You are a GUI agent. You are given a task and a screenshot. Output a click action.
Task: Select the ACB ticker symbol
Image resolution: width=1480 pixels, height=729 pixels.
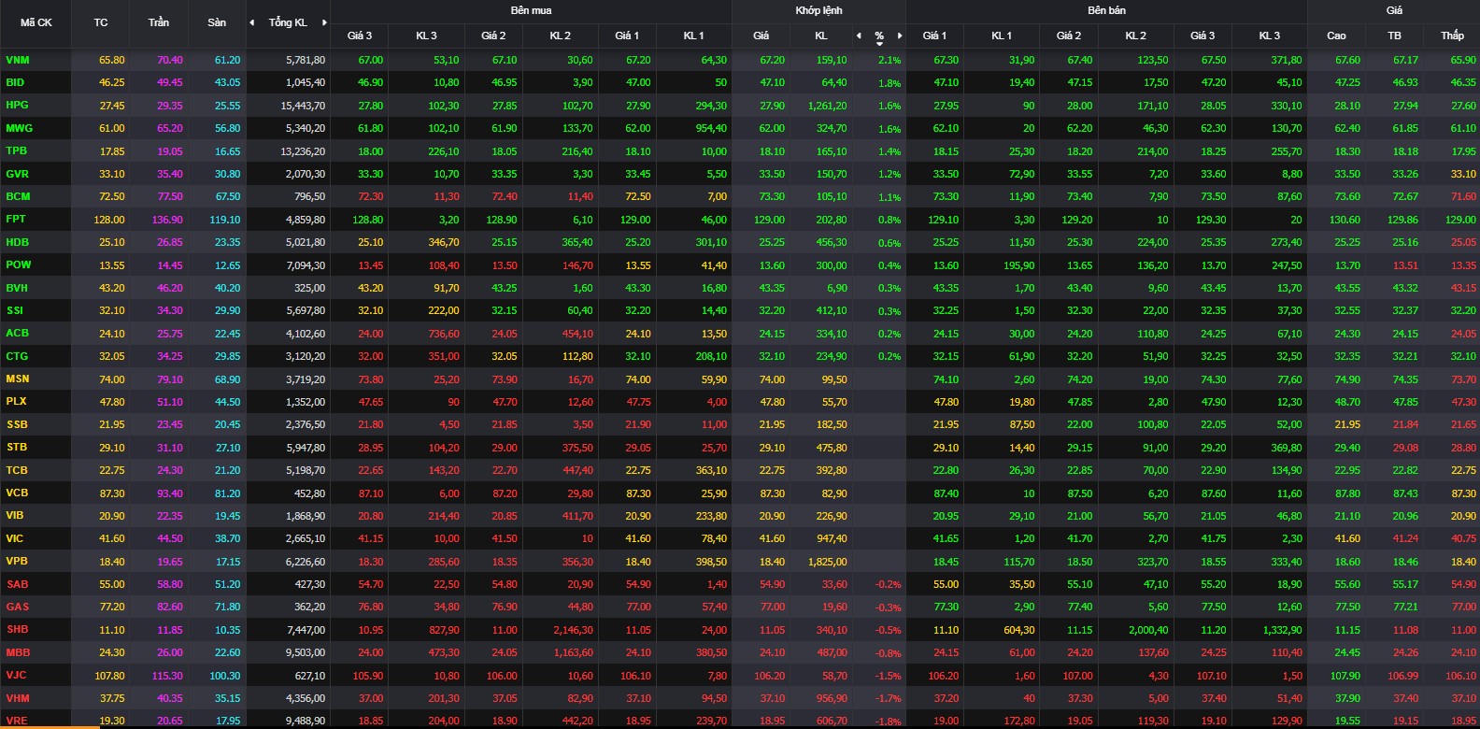click(17, 333)
